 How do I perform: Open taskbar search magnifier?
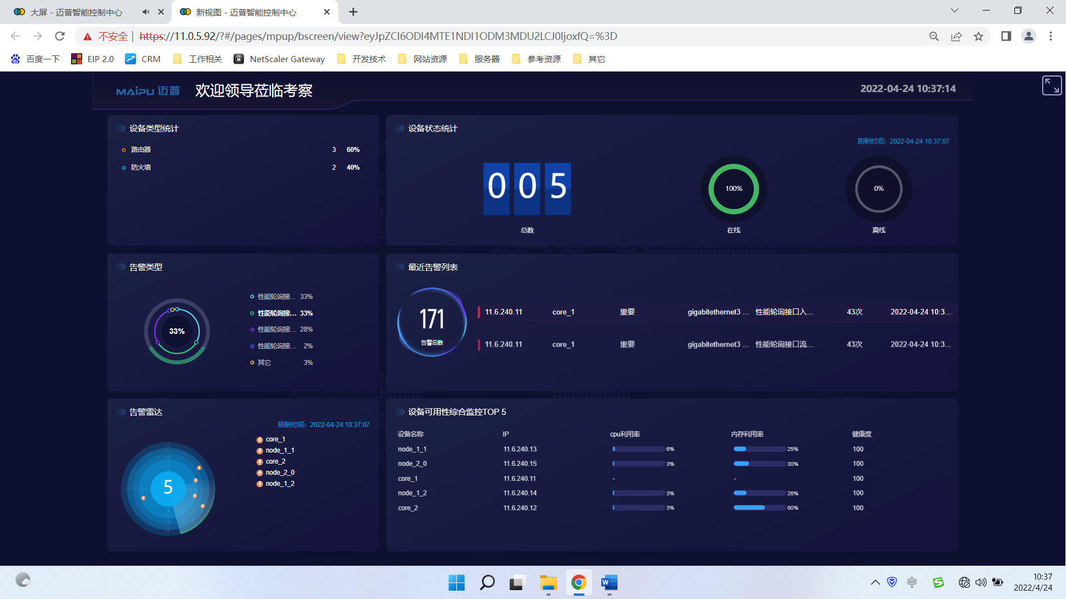487,582
